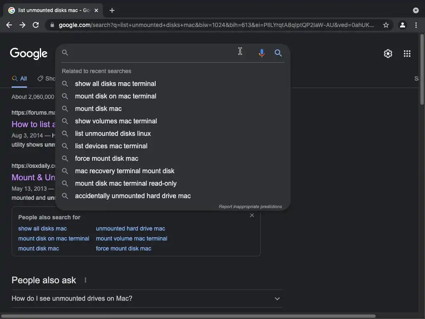425x319 pixels.
Task: Click the blue search magnifier button
Action: 278,53
